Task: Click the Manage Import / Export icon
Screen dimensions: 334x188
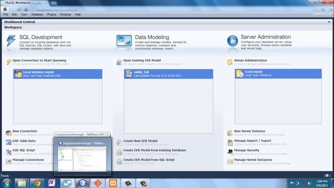Action: coord(230,143)
